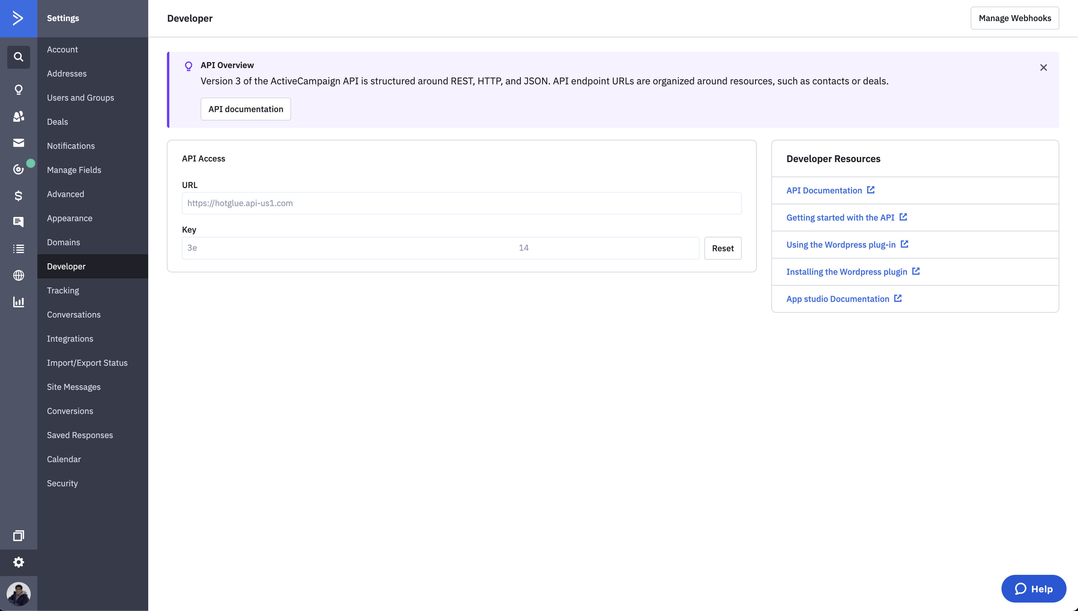
Task: Open the API documentation button in banner
Action: point(246,109)
